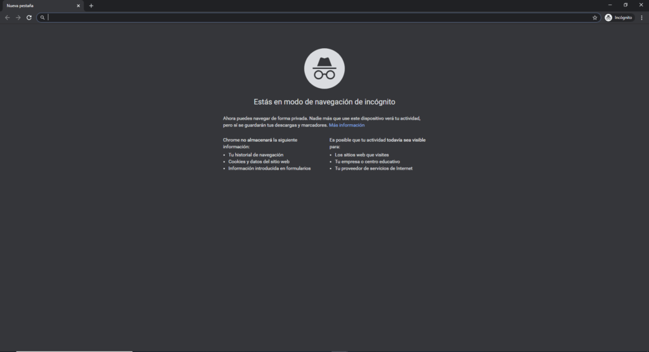Click text Tu proveedor de servicios de Internet
Image resolution: width=649 pixels, height=352 pixels.
(x=373, y=168)
